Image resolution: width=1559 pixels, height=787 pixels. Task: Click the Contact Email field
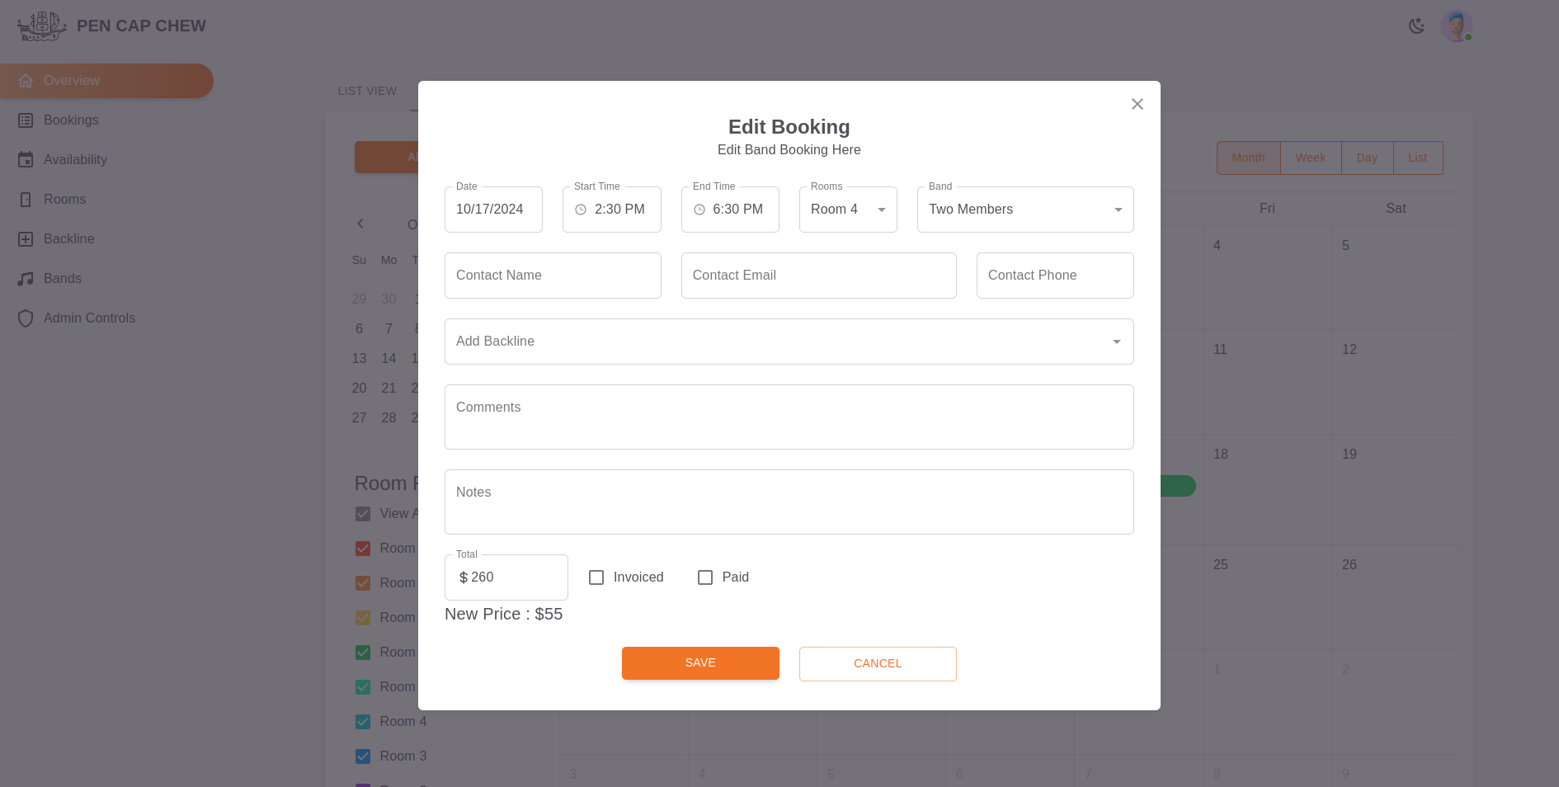click(818, 276)
